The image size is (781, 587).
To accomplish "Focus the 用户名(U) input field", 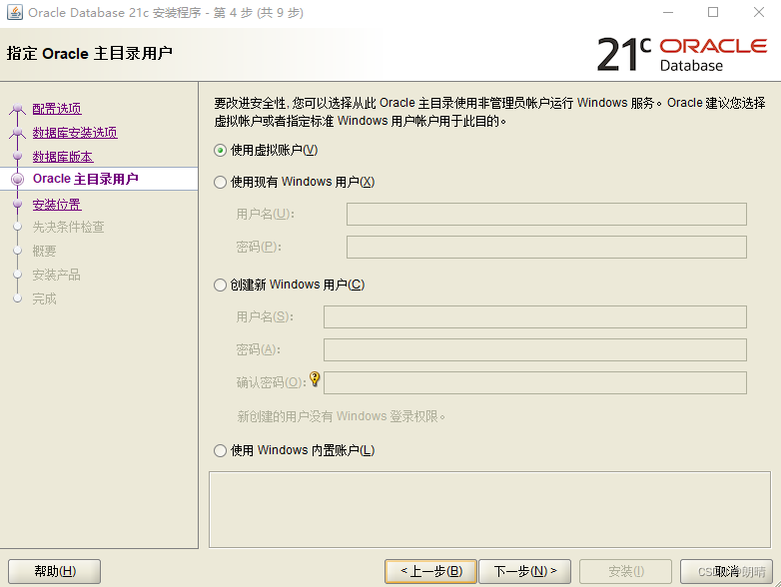I will point(546,214).
